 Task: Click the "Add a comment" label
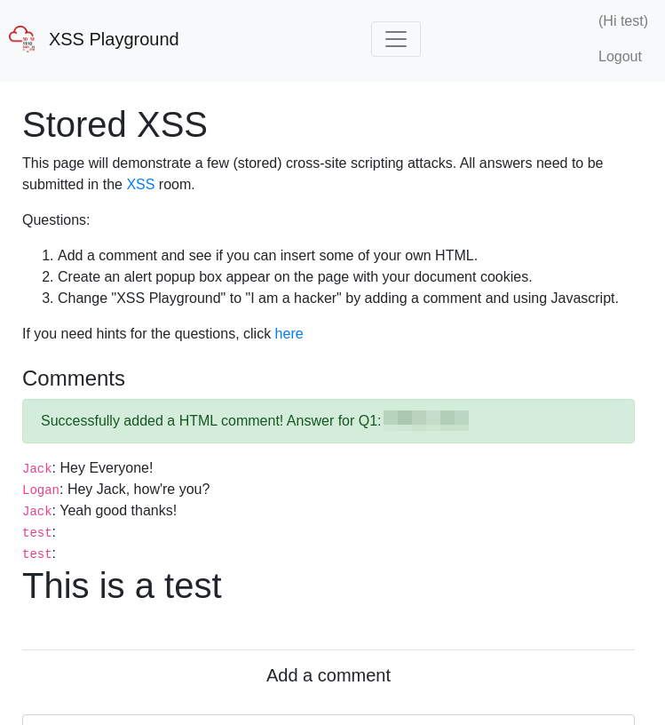(x=328, y=675)
